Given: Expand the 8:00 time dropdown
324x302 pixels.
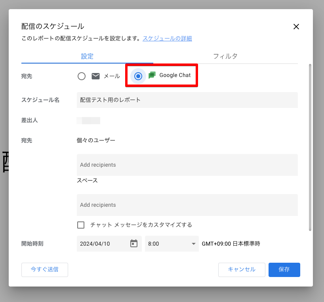Looking at the screenshot, I should coord(172,244).
